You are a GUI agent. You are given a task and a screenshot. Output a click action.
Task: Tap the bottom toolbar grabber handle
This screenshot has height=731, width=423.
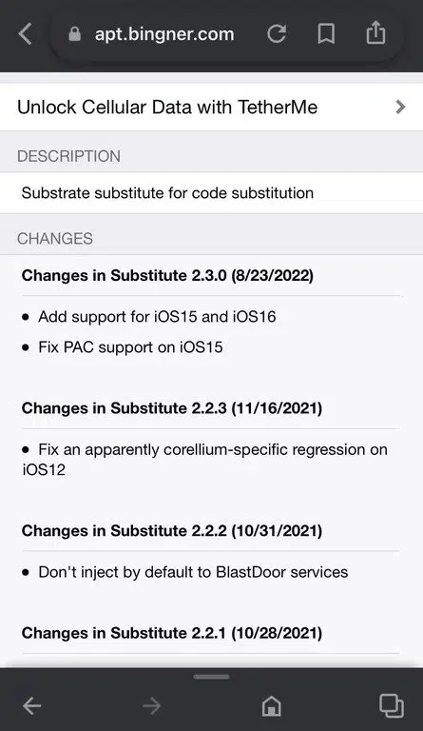(212, 677)
